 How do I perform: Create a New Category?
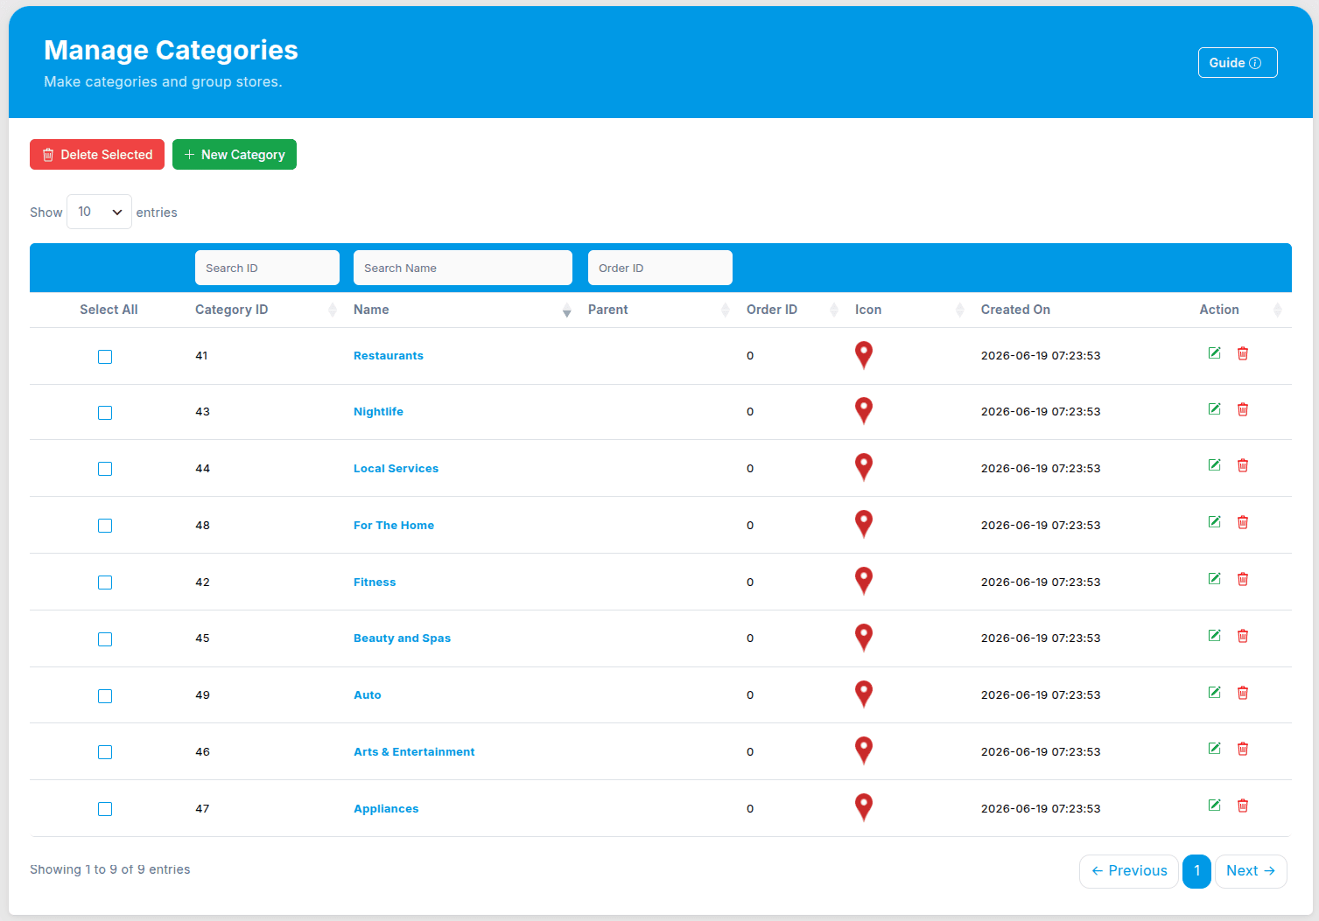[235, 155]
